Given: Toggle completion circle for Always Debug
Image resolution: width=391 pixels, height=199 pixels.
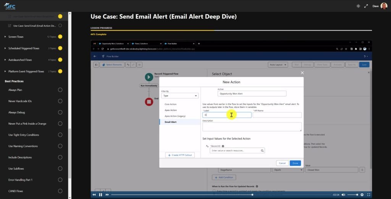Looking at the screenshot, I should (x=60, y=112).
